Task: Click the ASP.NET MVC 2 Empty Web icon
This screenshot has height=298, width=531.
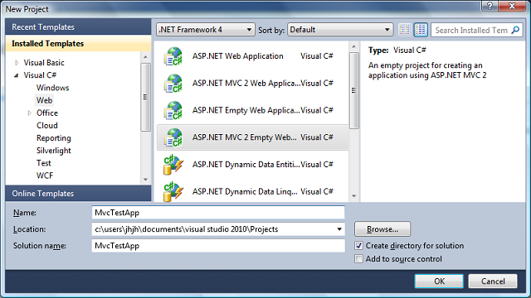Action: click(x=173, y=137)
